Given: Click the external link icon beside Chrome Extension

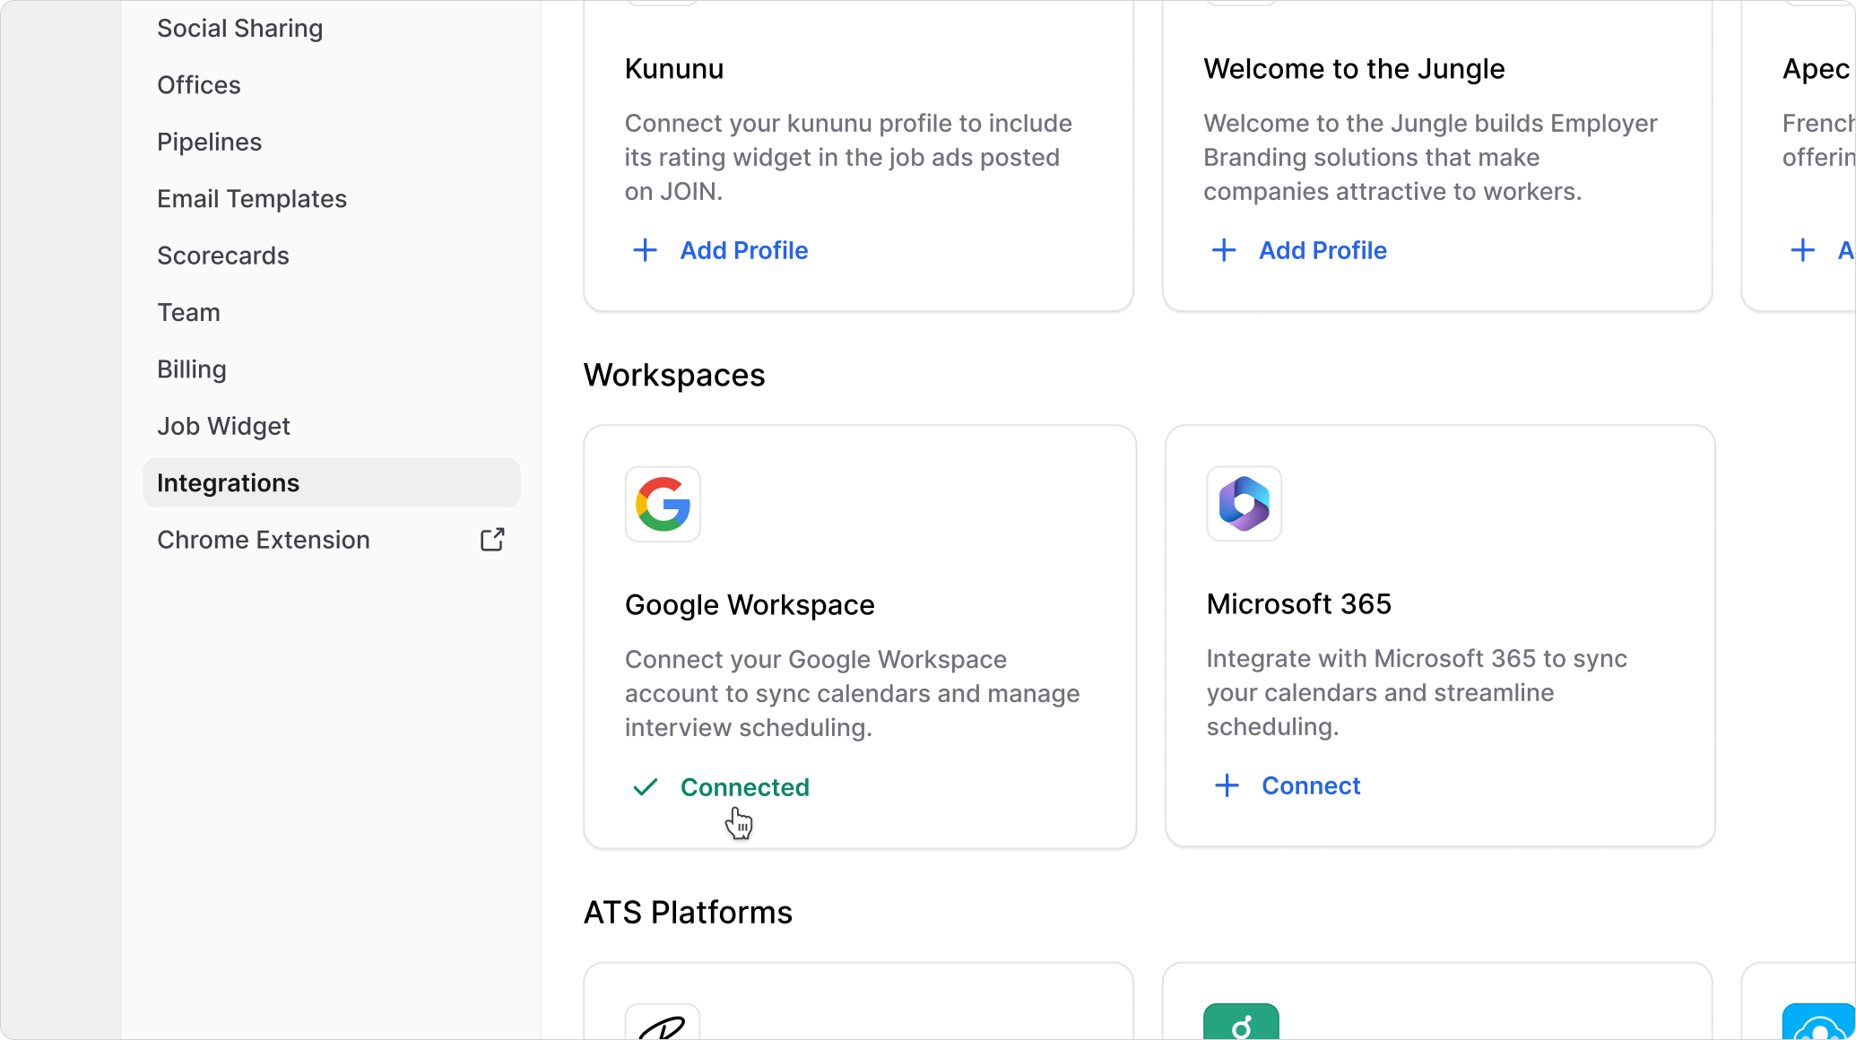Looking at the screenshot, I should 492,540.
